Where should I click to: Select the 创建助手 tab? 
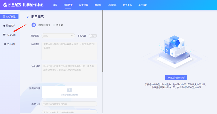point(68,5)
